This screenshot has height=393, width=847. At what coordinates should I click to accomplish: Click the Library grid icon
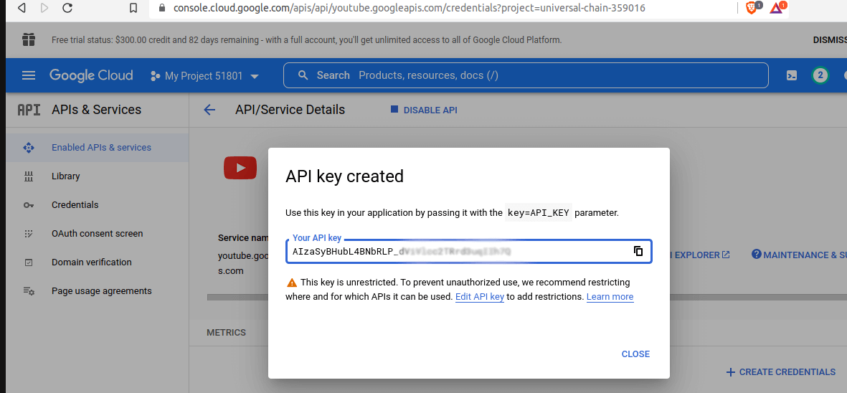(29, 176)
